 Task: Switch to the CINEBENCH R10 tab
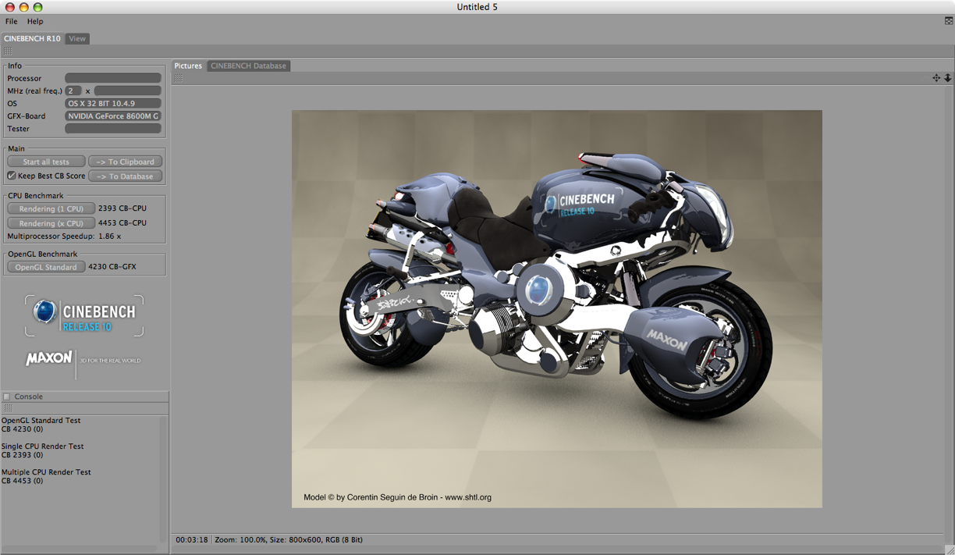[x=32, y=38]
